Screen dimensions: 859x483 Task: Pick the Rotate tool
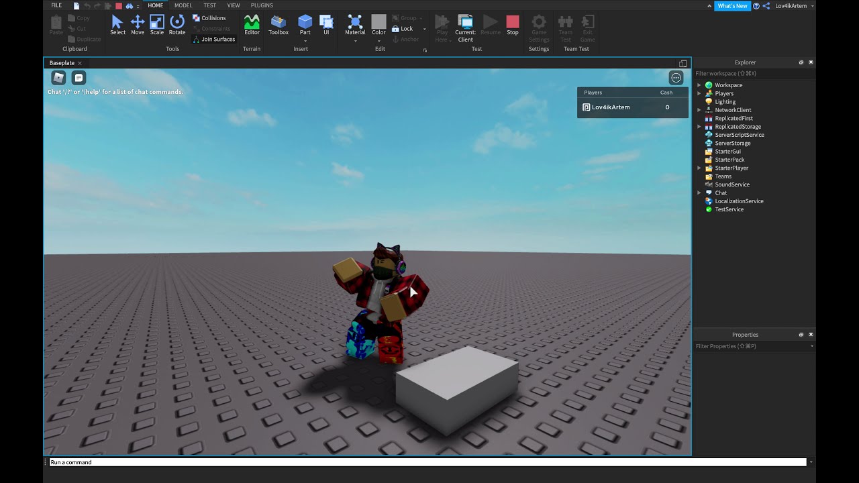click(177, 25)
